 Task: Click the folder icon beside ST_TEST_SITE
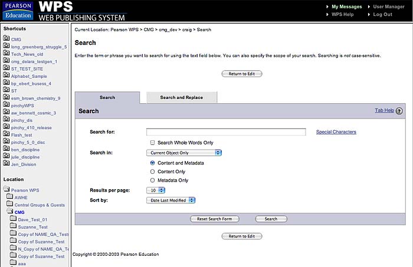tap(6, 68)
